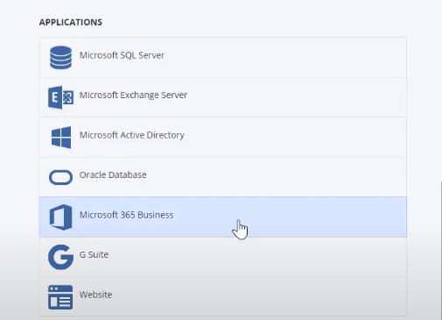Select the Microsoft SQL Server label

click(122, 55)
